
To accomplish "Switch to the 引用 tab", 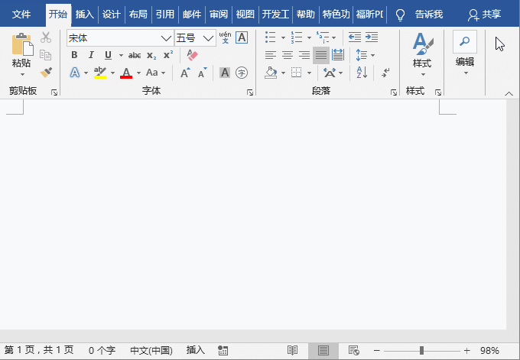I will point(165,15).
